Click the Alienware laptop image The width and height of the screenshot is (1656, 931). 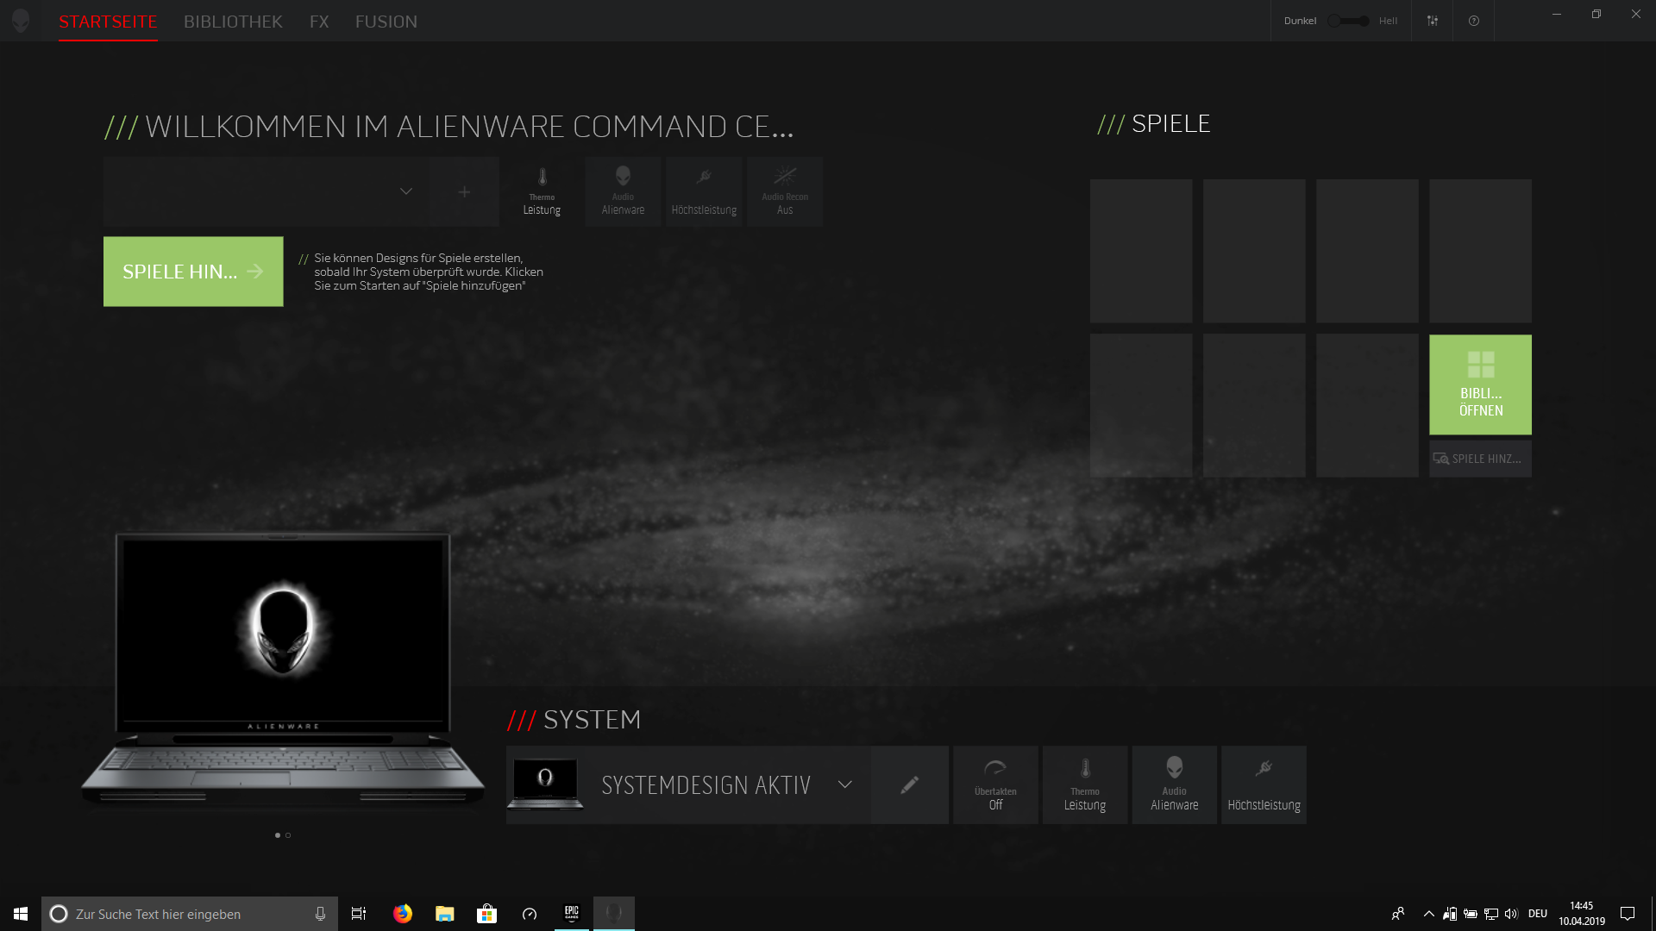(x=283, y=670)
